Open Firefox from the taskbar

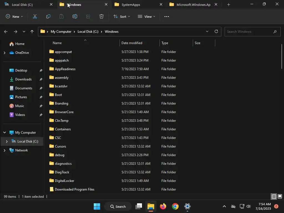163,206
